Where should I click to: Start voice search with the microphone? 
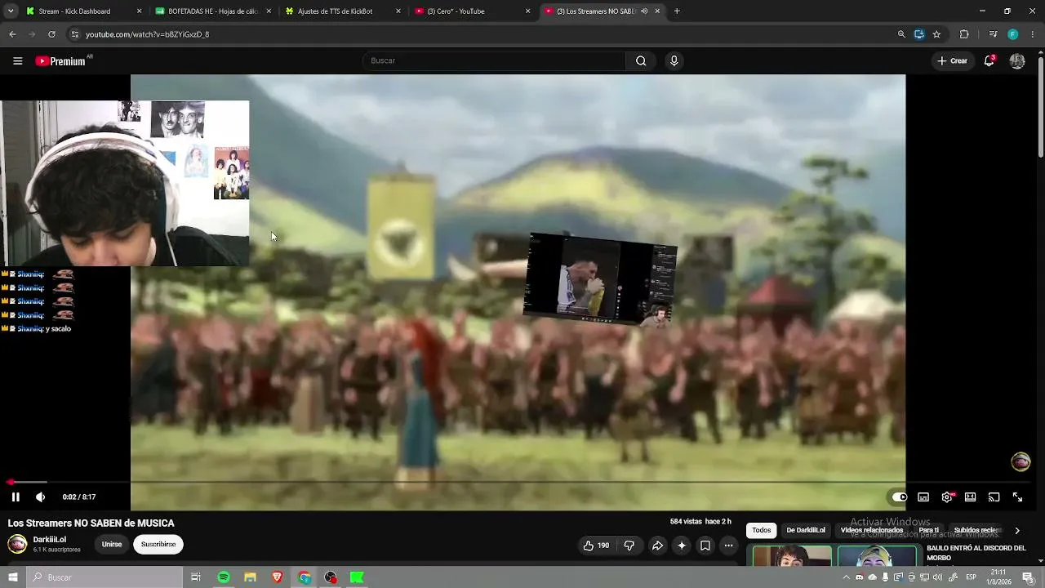(674, 60)
